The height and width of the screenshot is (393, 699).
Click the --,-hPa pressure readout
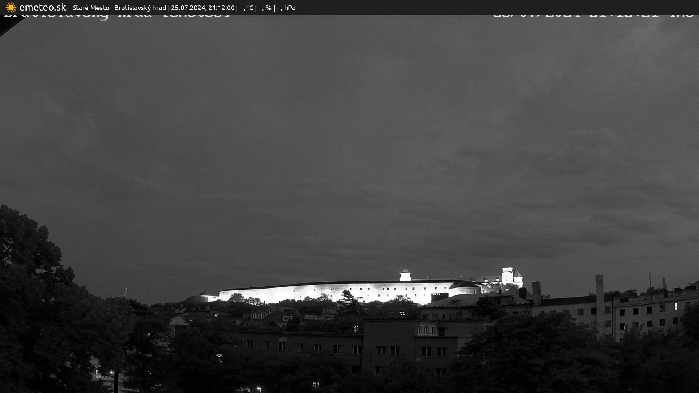click(x=286, y=8)
